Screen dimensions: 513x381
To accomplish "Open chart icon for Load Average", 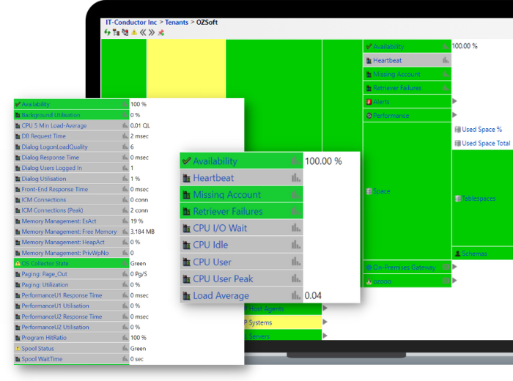I will pyautogui.click(x=296, y=295).
